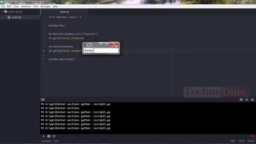Switch to the script1.py editor tab
256x144 pixels.
(x=64, y=12)
